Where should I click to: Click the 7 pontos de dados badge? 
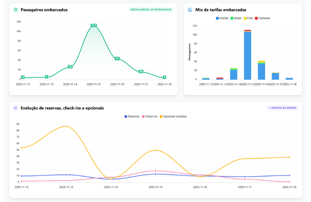[282, 108]
